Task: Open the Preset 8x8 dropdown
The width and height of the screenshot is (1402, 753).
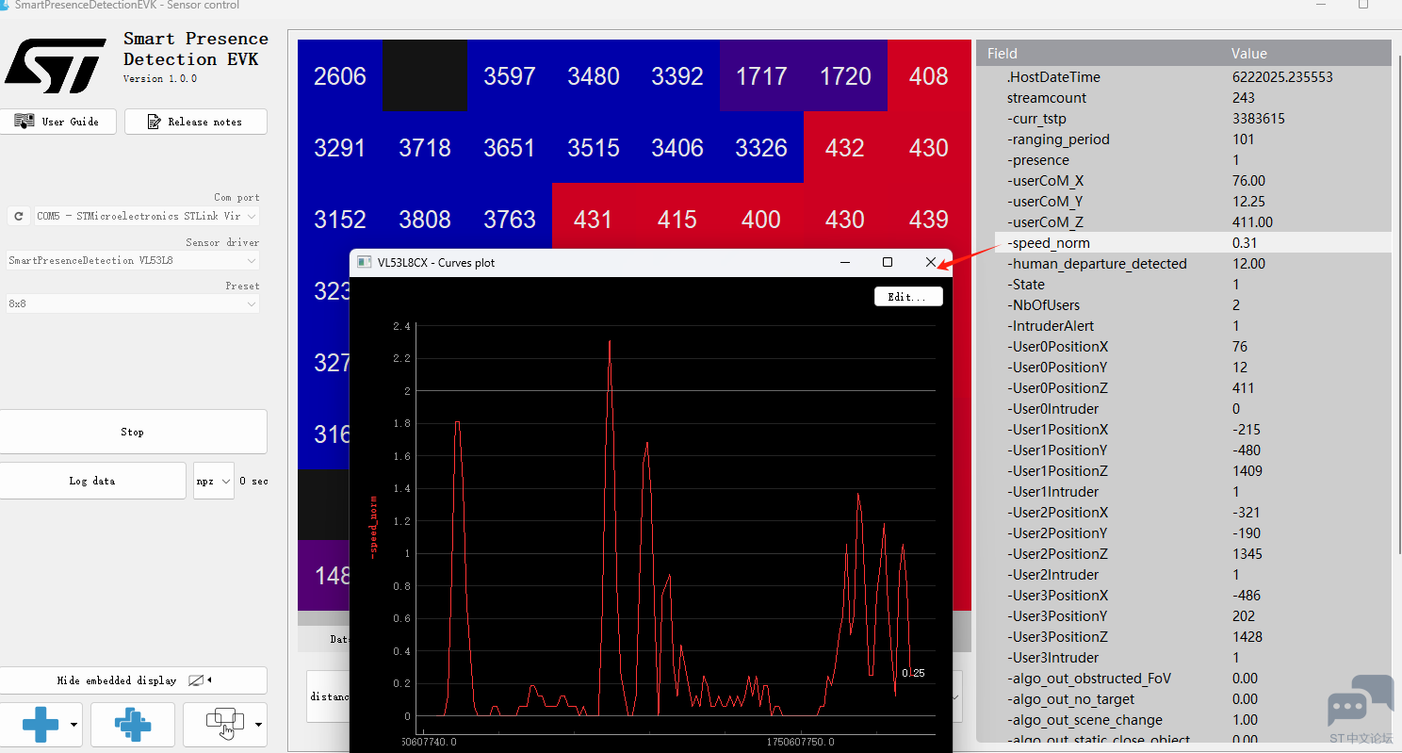Action: [132, 303]
